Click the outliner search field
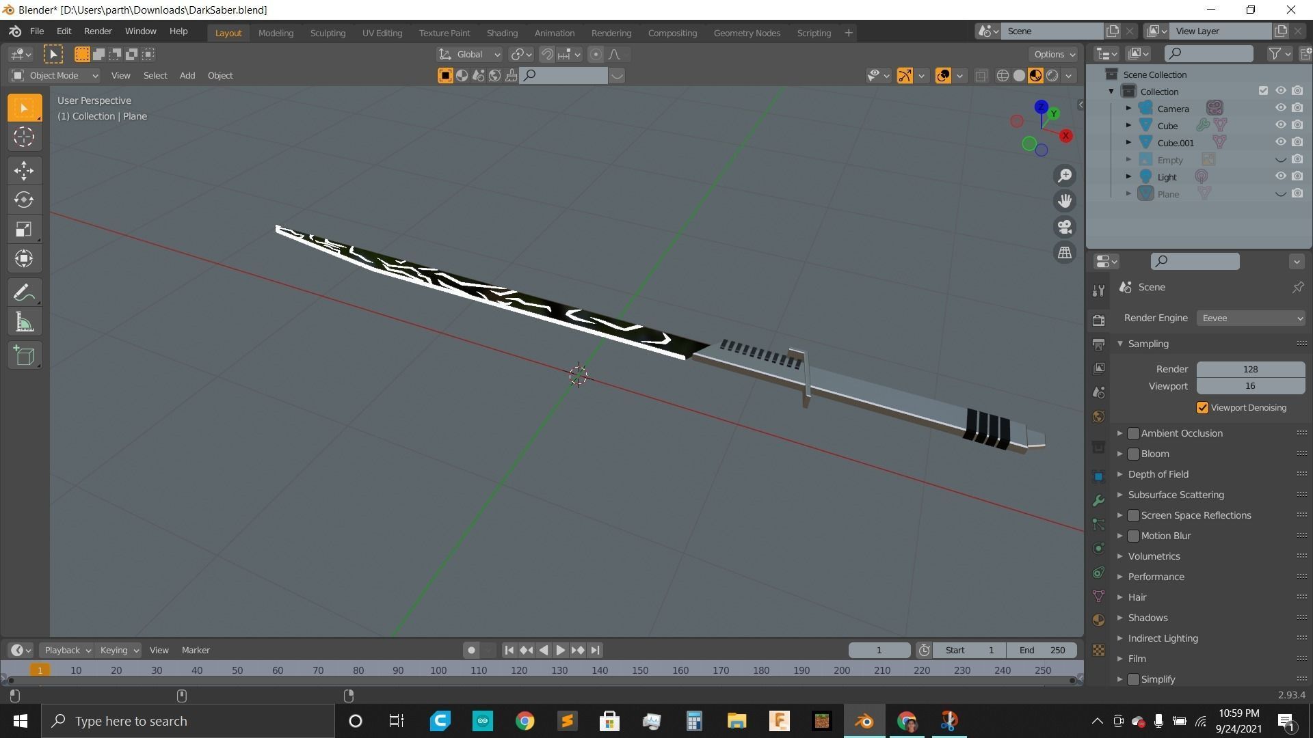Viewport: 1313px width, 738px height. (1209, 53)
